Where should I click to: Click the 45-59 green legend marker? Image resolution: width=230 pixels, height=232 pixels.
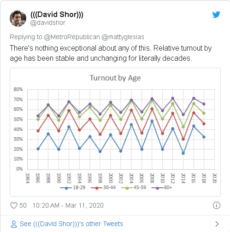pos(127,188)
